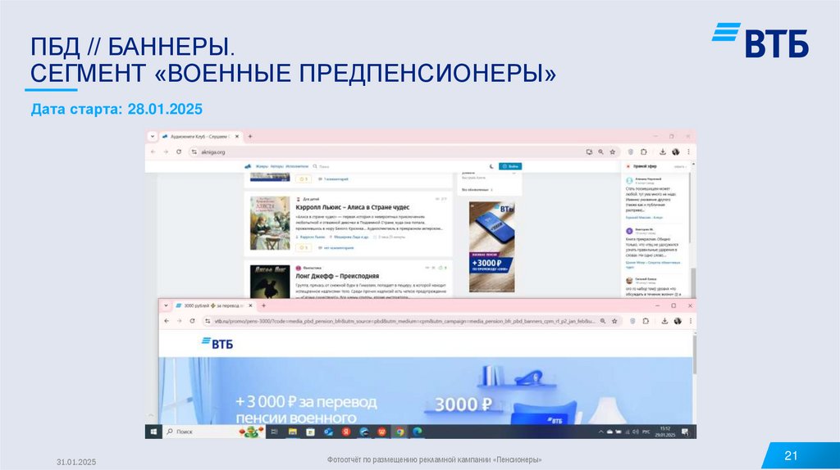840x470 pixels.
Task: Click the akniga site logo icon
Action: 248,166
